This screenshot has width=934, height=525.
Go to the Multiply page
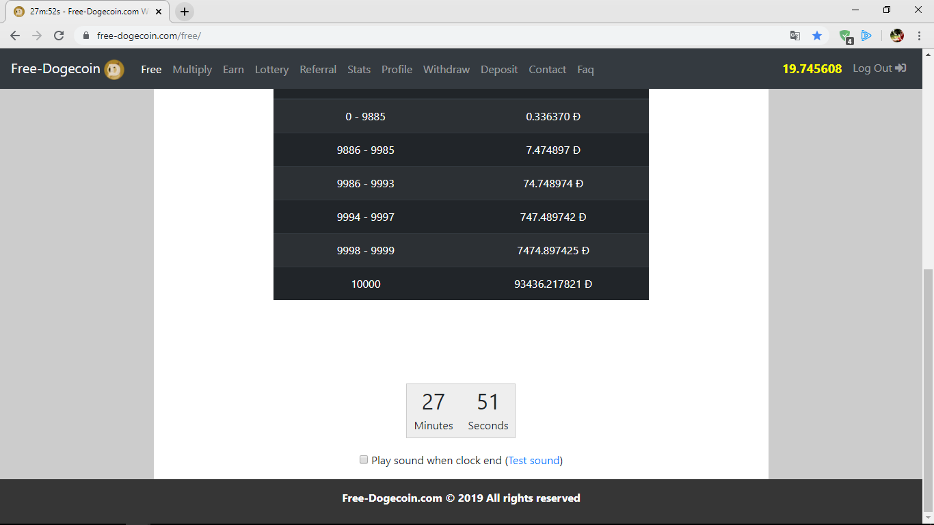point(192,70)
